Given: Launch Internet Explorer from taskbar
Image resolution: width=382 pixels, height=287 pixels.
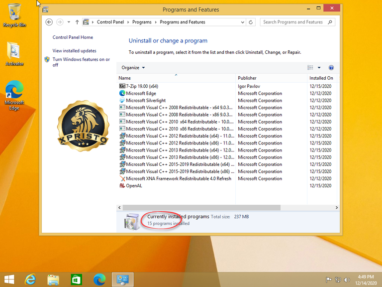Looking at the screenshot, I should coord(30,280).
